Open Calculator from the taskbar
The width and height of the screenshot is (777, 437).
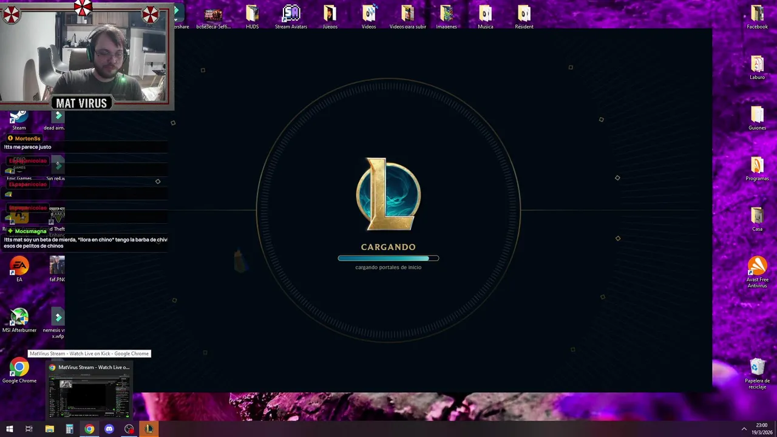click(69, 429)
